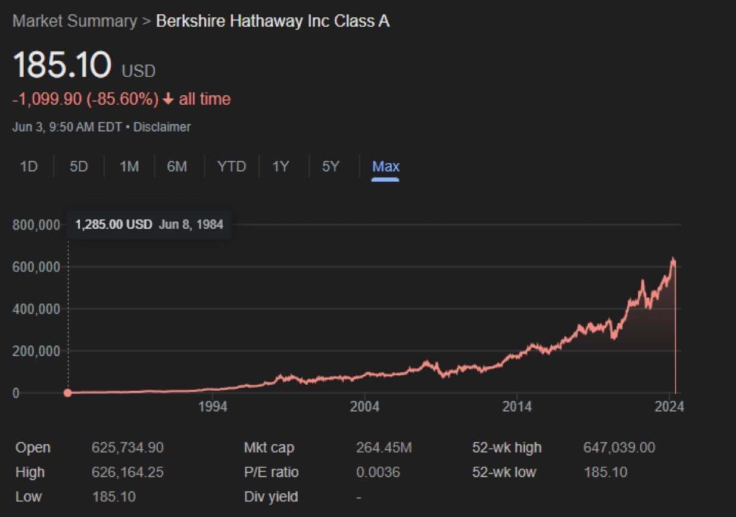This screenshot has width=736, height=517.
Task: Click the 1,285.00 USD chart tooltip
Action: [149, 225]
